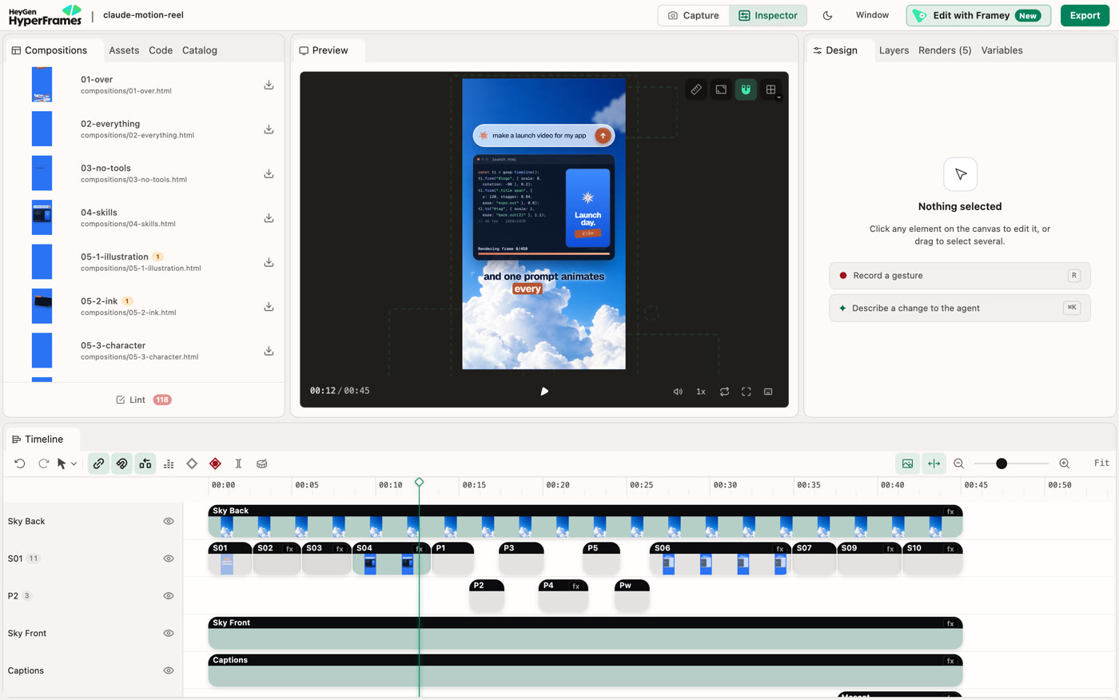
Task: Zoom out the timeline
Action: click(959, 463)
